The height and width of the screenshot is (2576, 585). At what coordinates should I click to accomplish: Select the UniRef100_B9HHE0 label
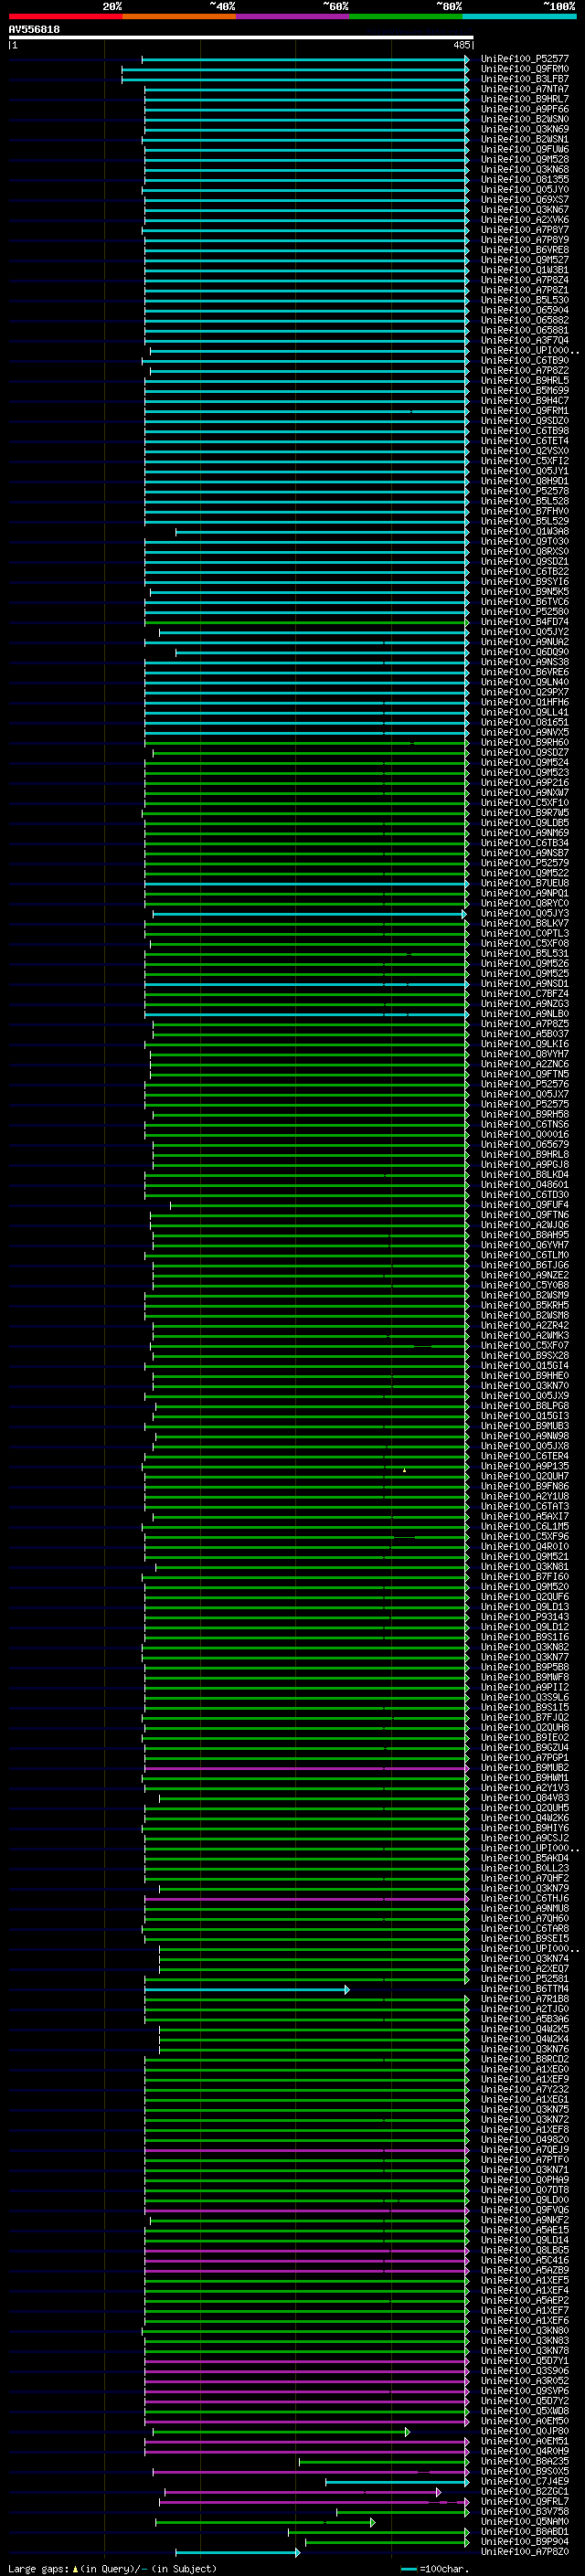click(x=524, y=1376)
